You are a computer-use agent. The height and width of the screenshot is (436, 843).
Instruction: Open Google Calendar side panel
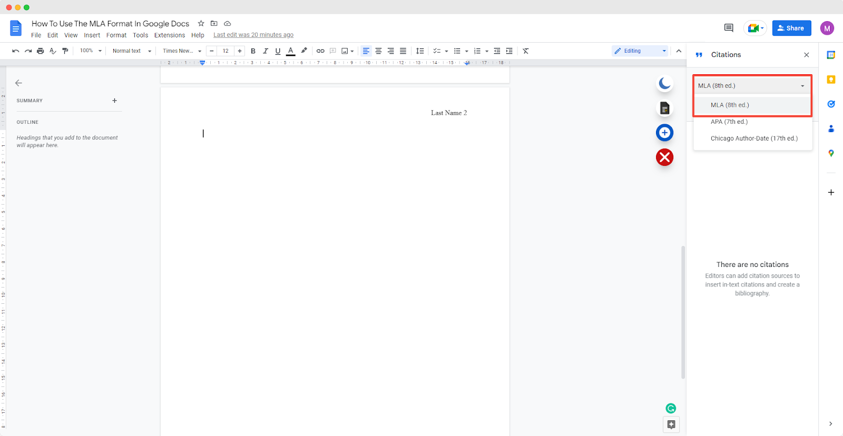tap(831, 55)
